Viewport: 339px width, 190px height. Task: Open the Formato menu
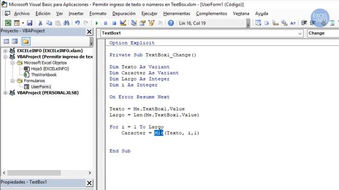coord(98,14)
